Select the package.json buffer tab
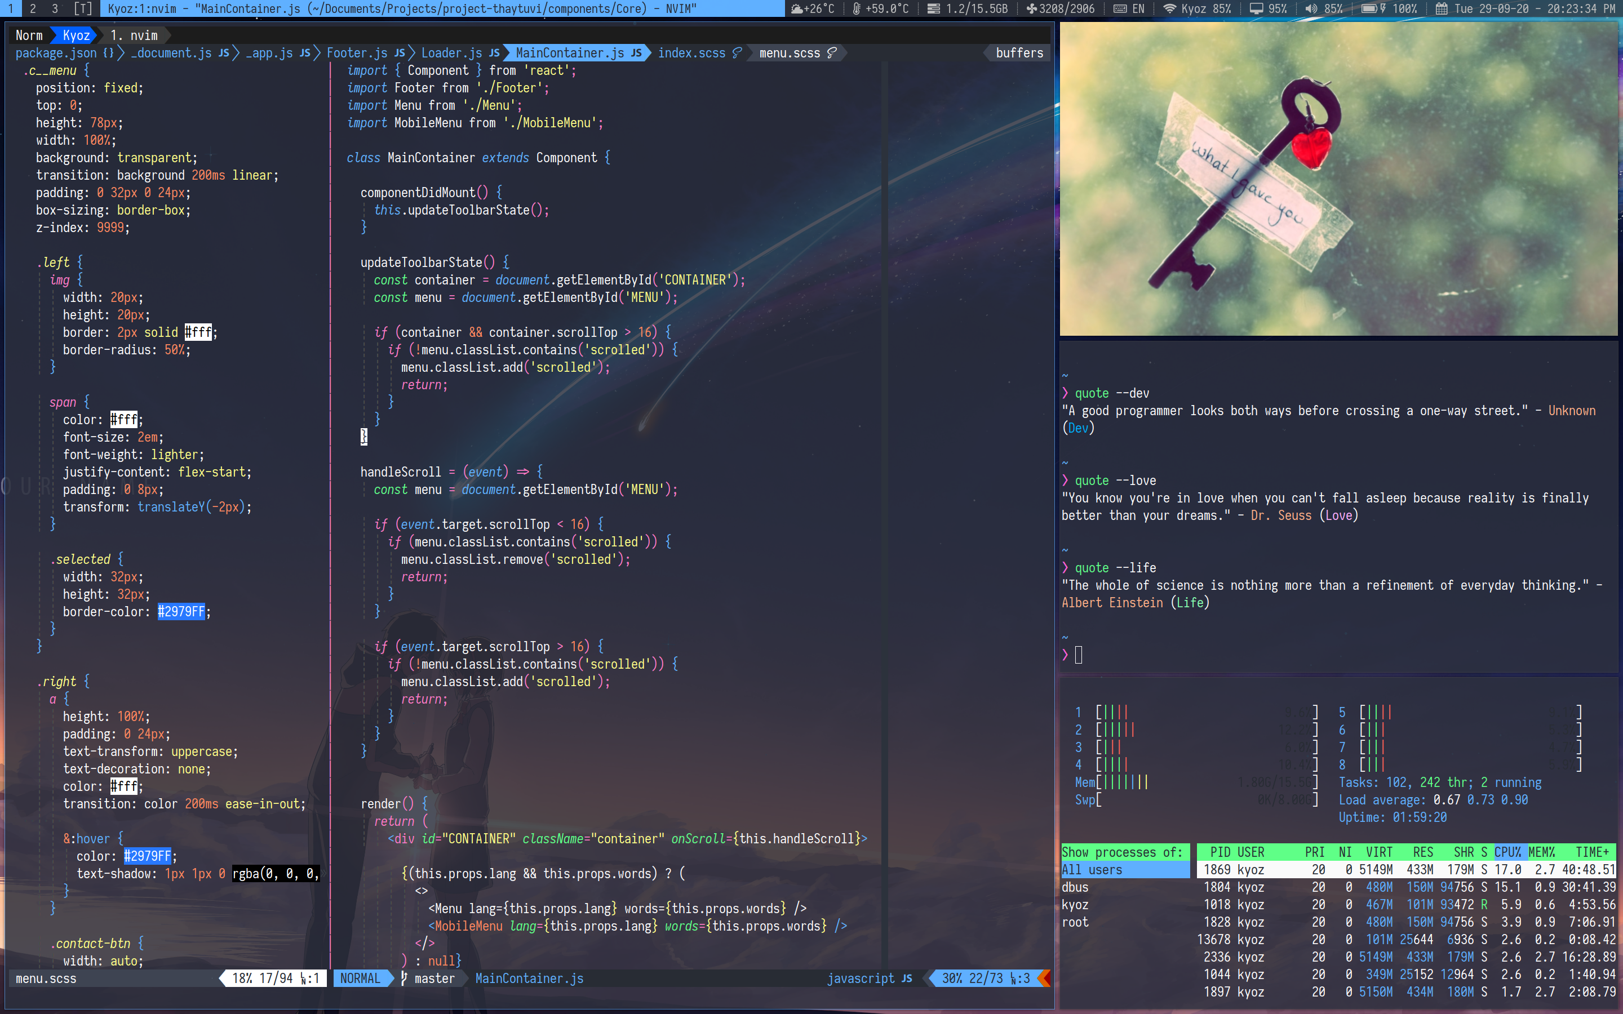1623x1014 pixels. pos(56,53)
